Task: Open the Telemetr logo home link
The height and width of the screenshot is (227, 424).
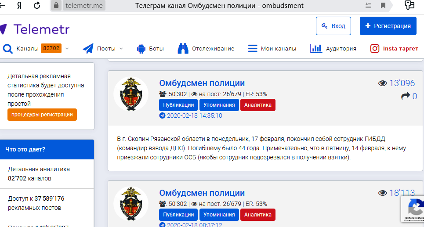Action: pyautogui.click(x=35, y=29)
